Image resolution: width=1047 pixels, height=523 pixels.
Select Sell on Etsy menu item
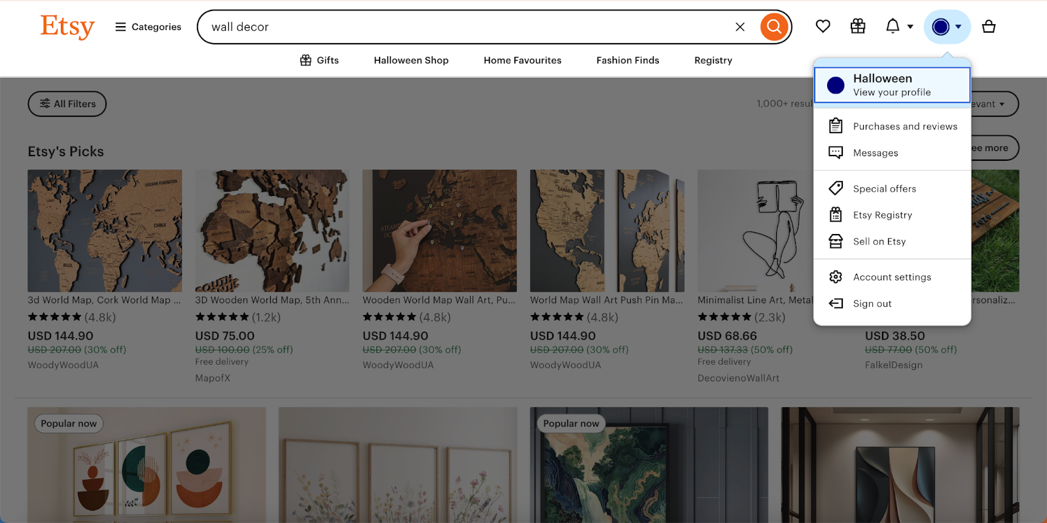pyautogui.click(x=892, y=241)
